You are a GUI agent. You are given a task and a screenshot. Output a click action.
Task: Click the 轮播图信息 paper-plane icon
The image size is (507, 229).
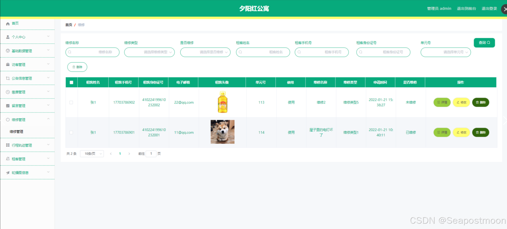coord(8,173)
